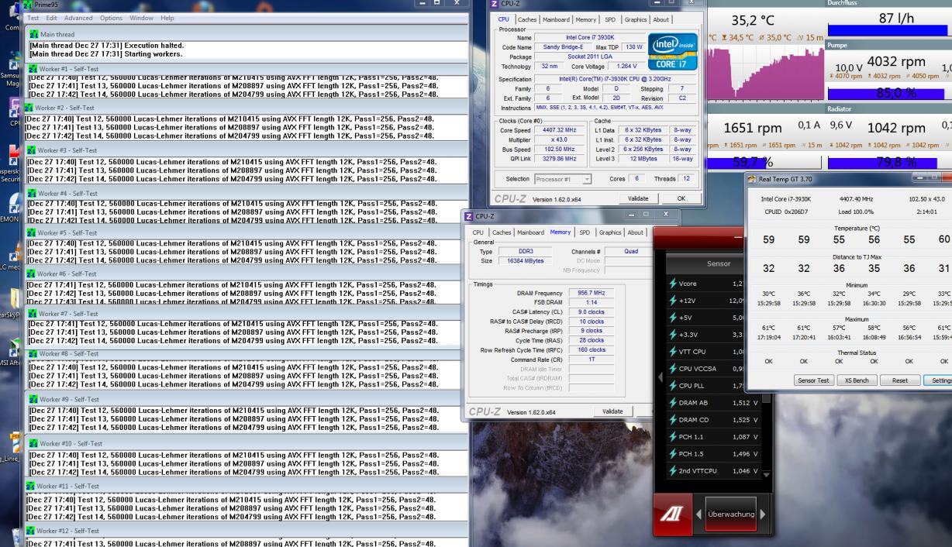Click the DRAM AB sensor lightning icon
The height and width of the screenshot is (547, 952).
pos(671,403)
